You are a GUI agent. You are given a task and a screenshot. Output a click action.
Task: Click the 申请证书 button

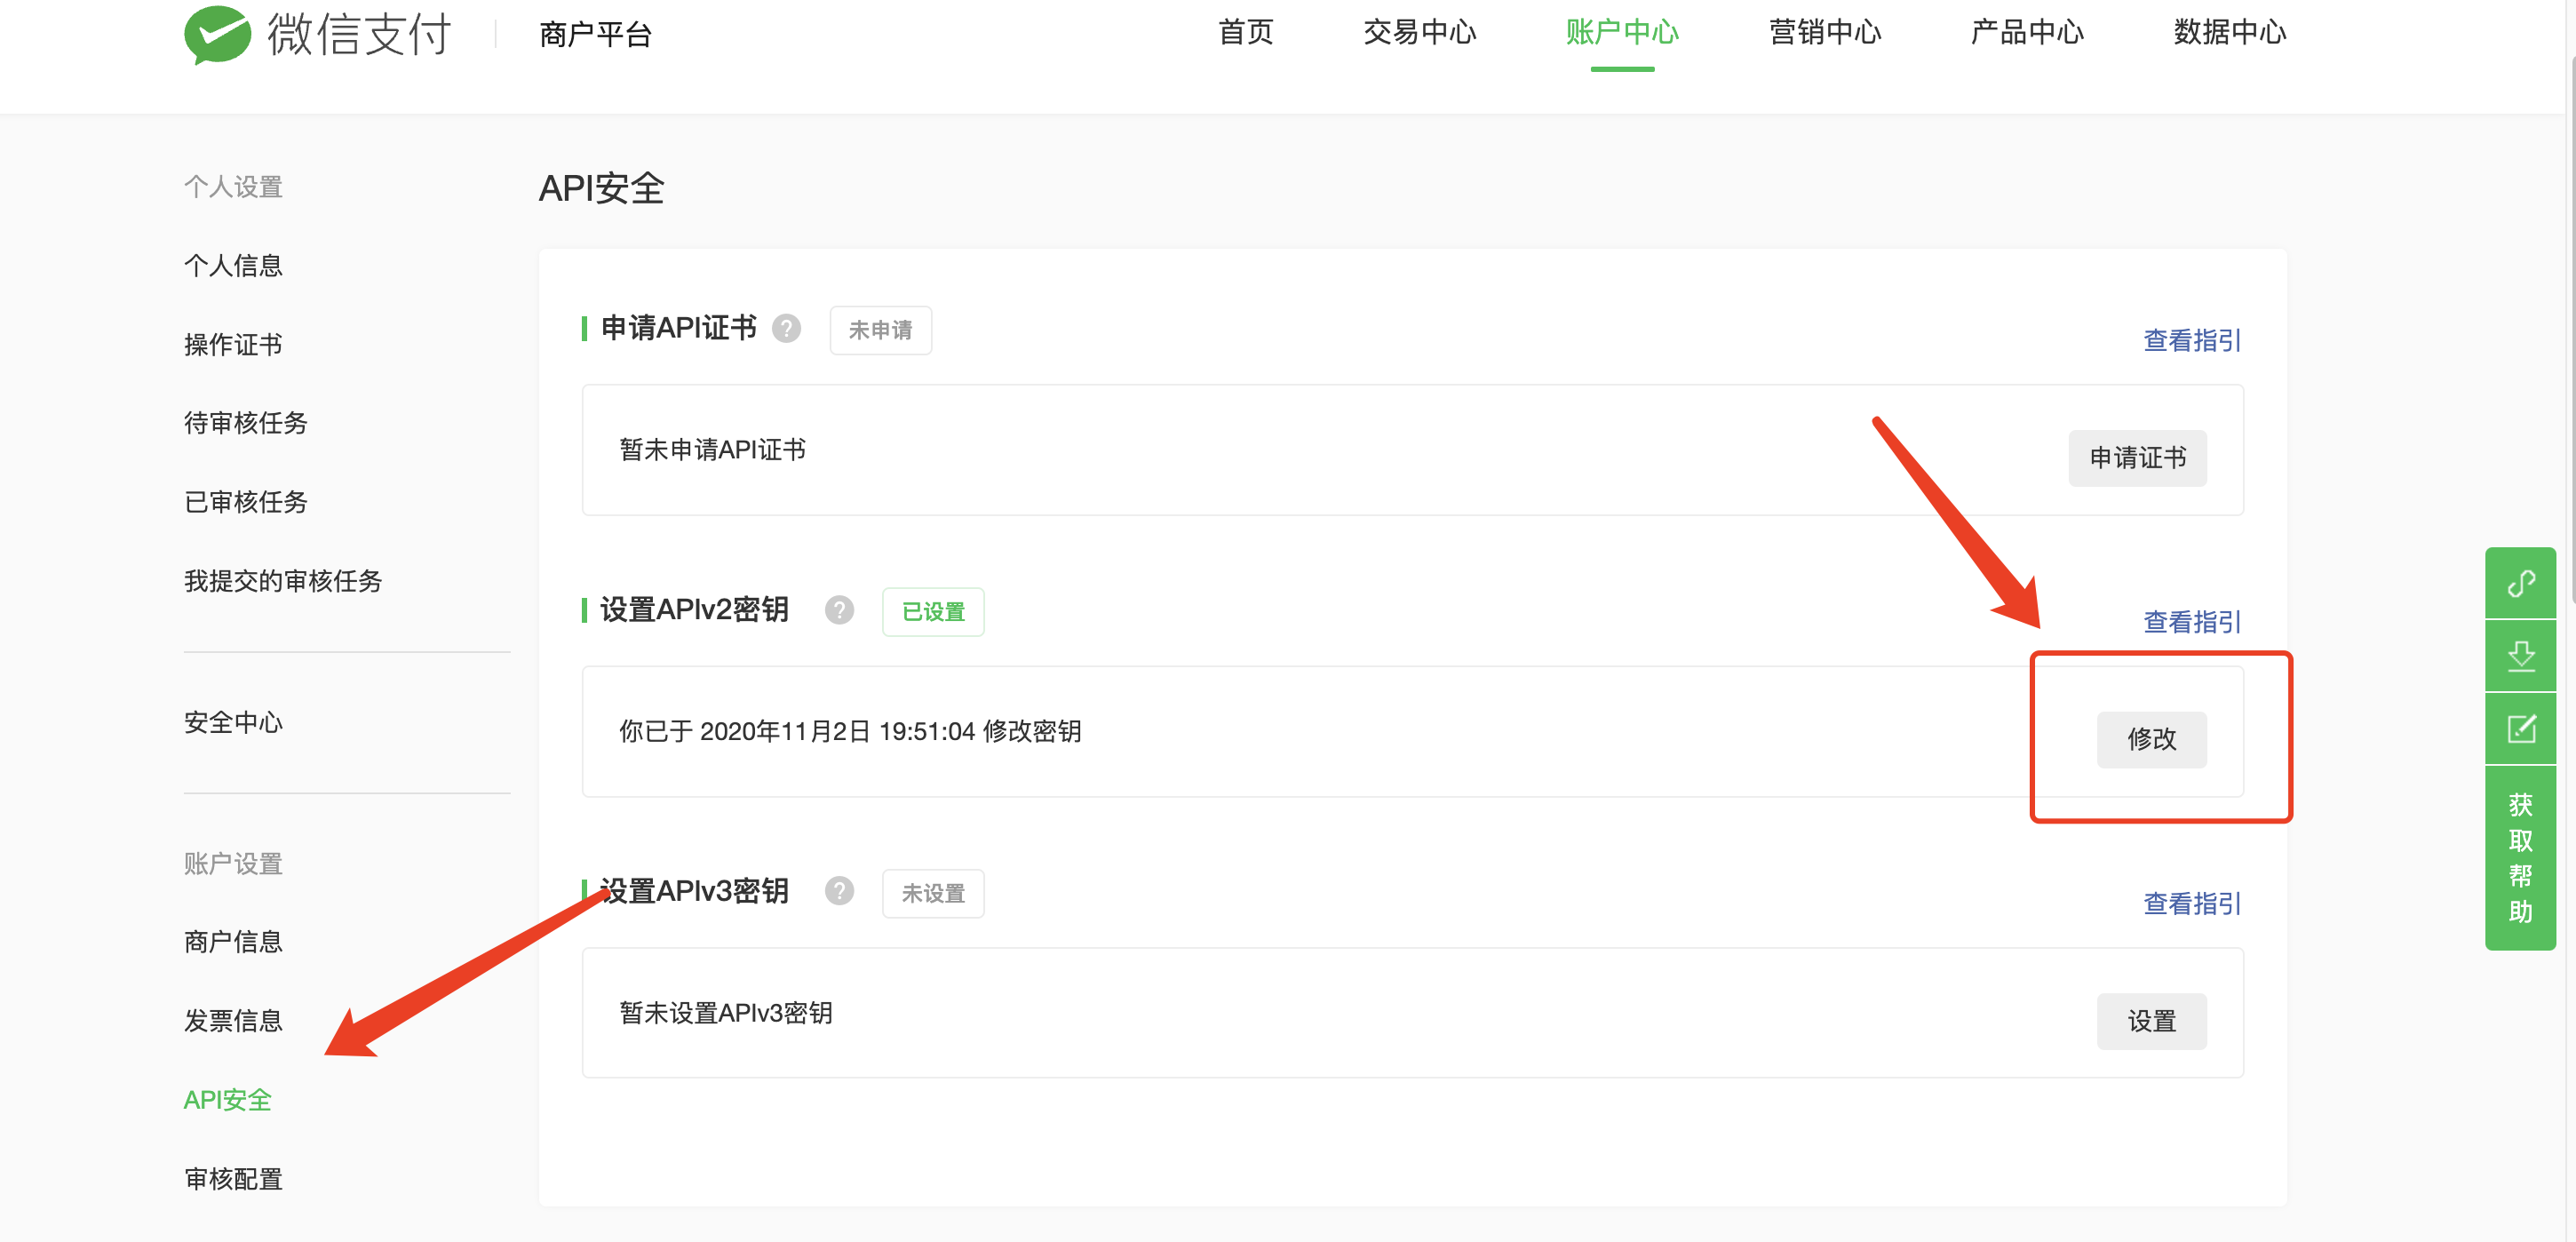tap(2137, 458)
